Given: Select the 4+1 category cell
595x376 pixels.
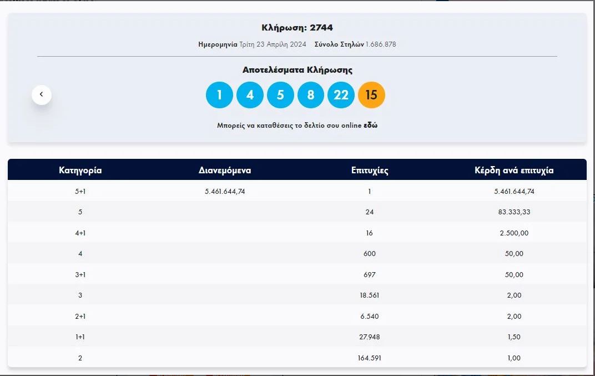Looking at the screenshot, I should (x=80, y=233).
